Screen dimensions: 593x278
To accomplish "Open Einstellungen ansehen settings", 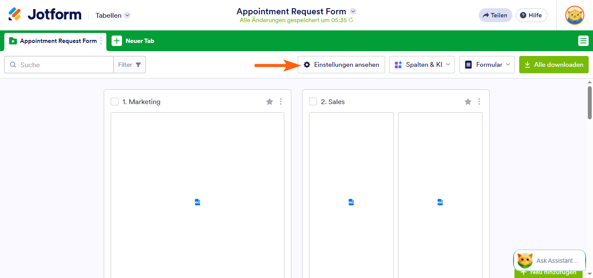I will [341, 65].
